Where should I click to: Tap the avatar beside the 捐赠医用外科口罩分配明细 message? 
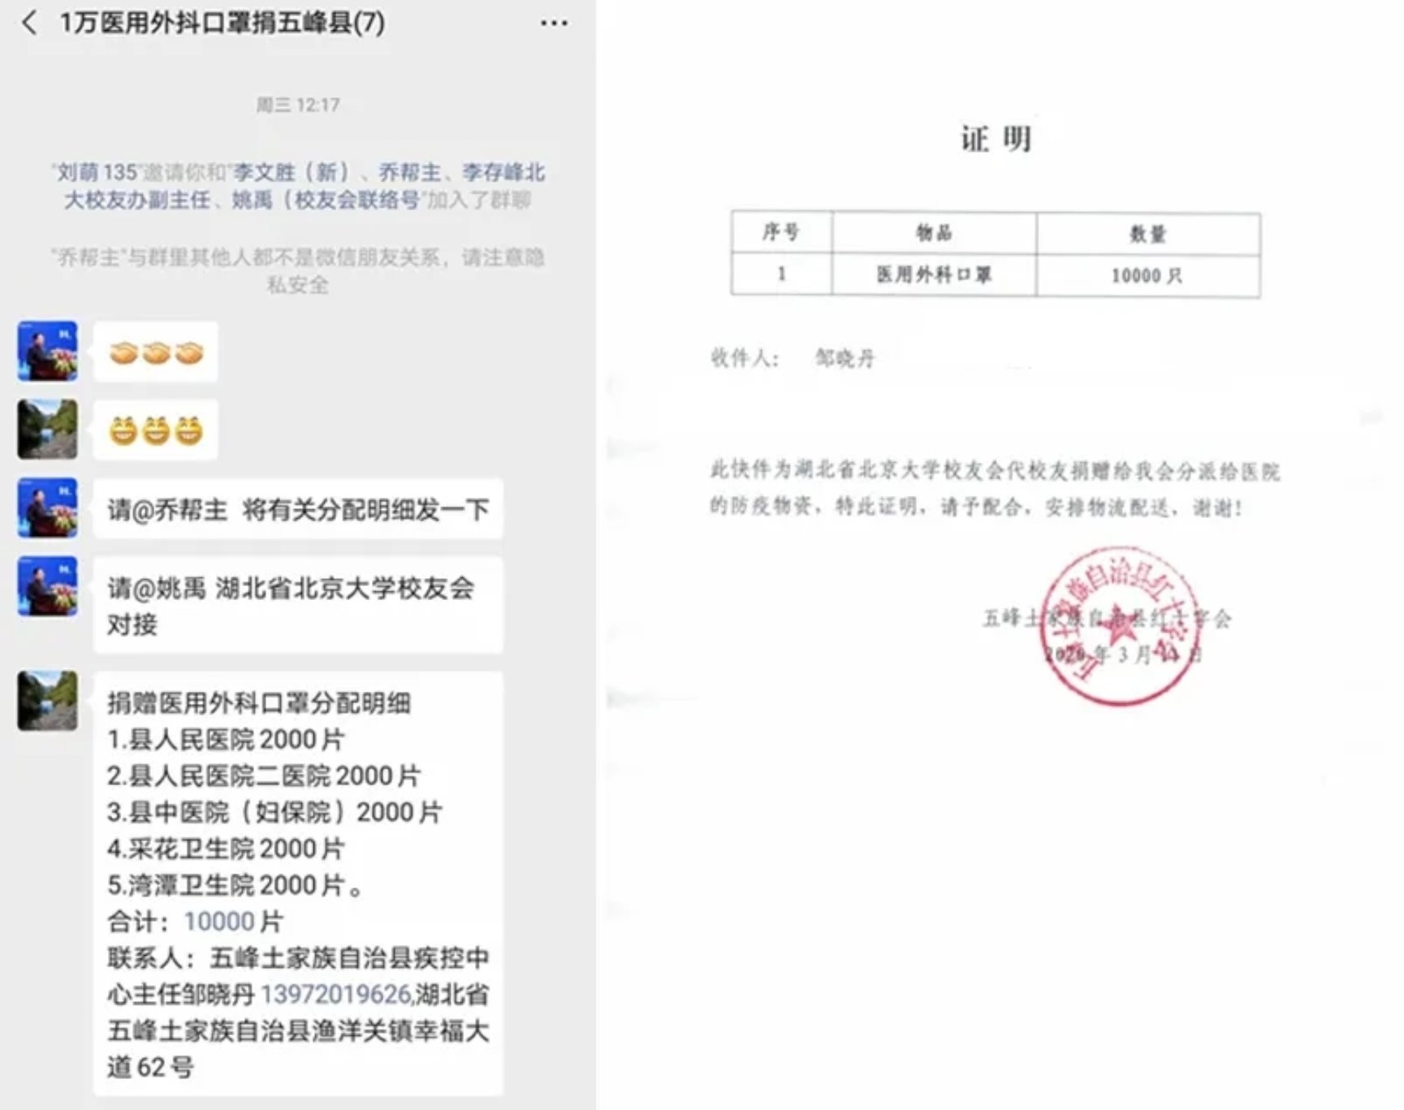point(48,701)
